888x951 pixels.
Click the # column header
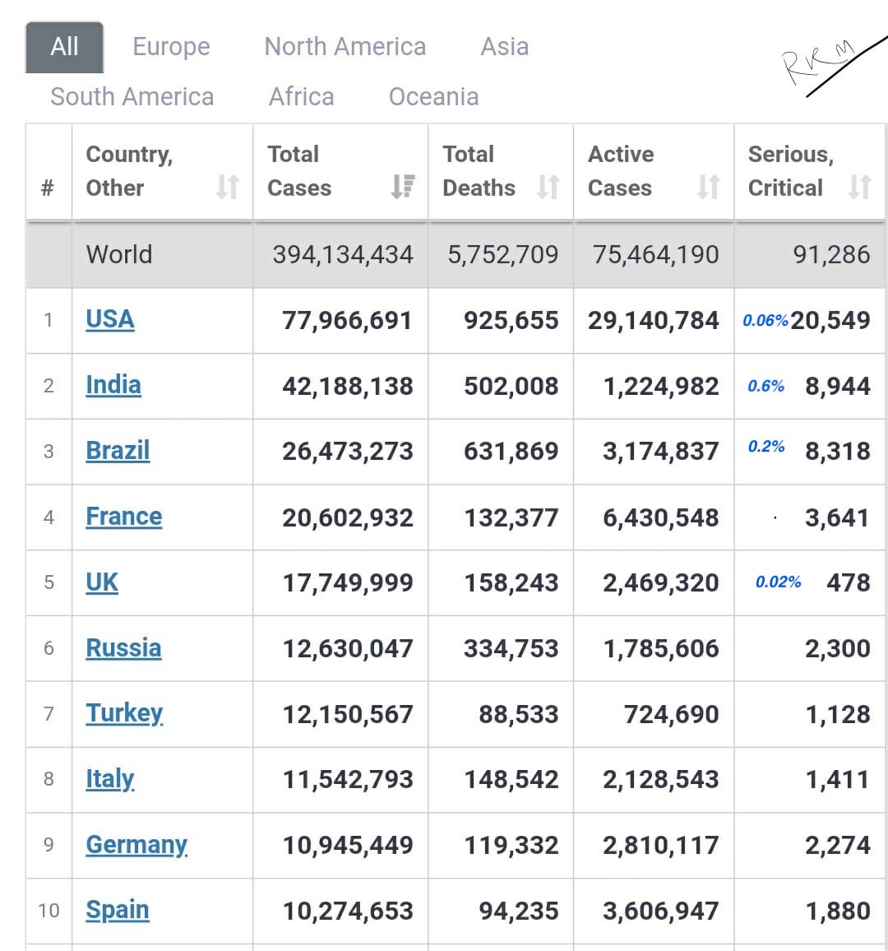pos(48,188)
